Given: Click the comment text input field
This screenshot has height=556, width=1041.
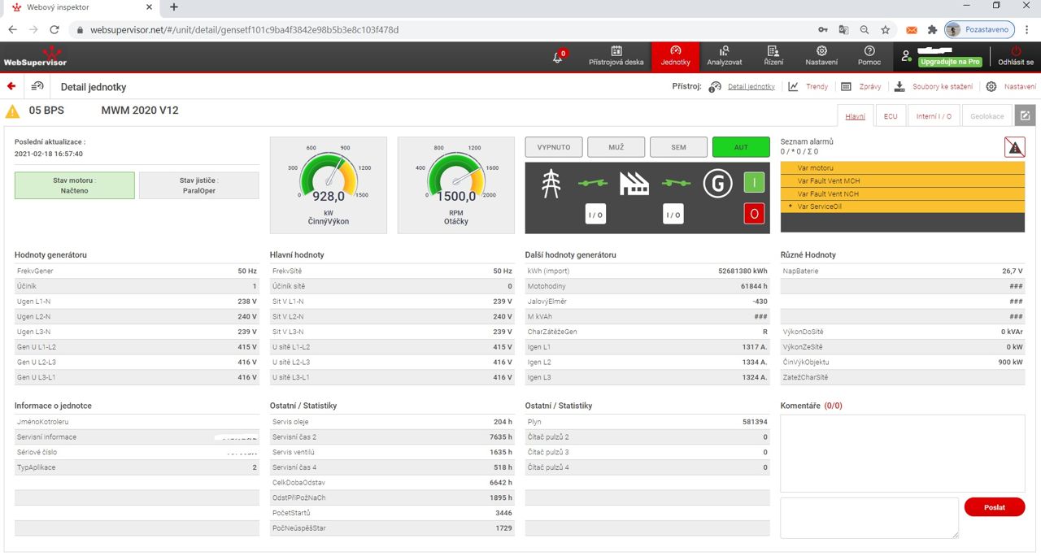Looking at the screenshot, I should point(869,518).
